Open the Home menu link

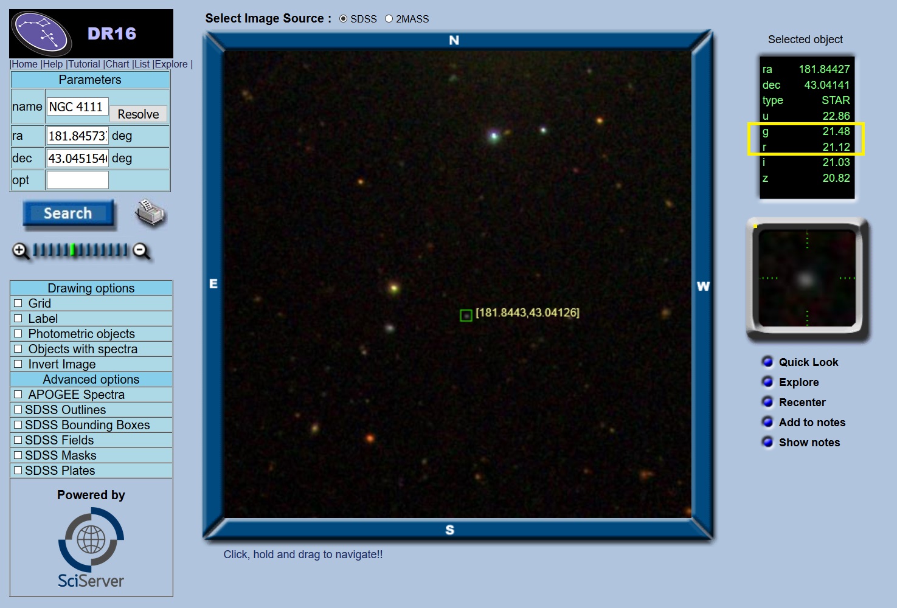pyautogui.click(x=24, y=64)
